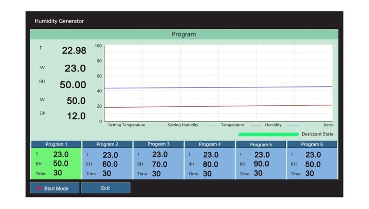Edit Program 4 Time value 30
The height and width of the screenshot is (209, 369).
(207, 174)
